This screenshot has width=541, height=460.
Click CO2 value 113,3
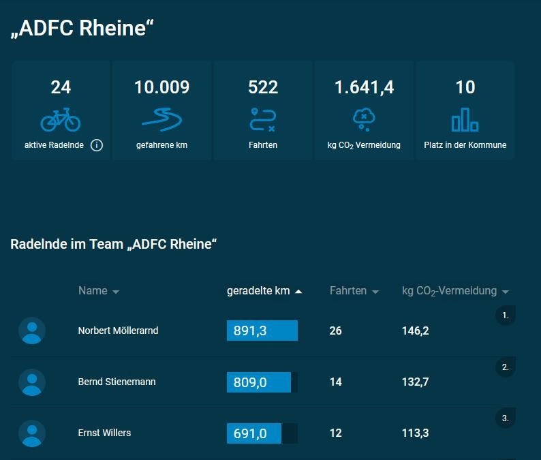415,433
